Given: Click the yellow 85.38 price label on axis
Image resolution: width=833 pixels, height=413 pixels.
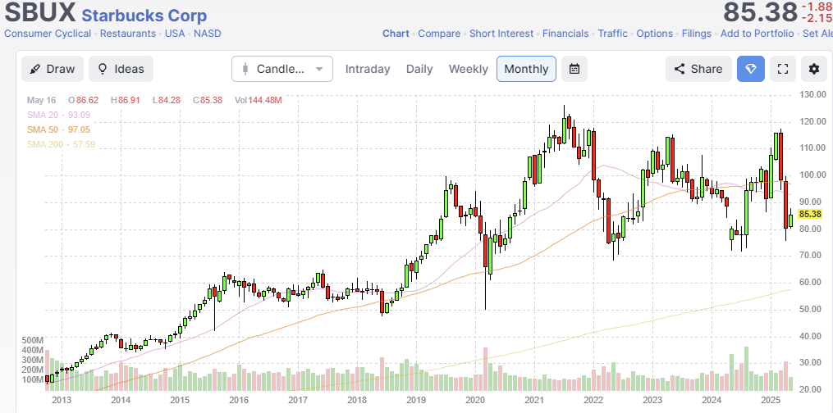Looking at the screenshot, I should tap(810, 214).
